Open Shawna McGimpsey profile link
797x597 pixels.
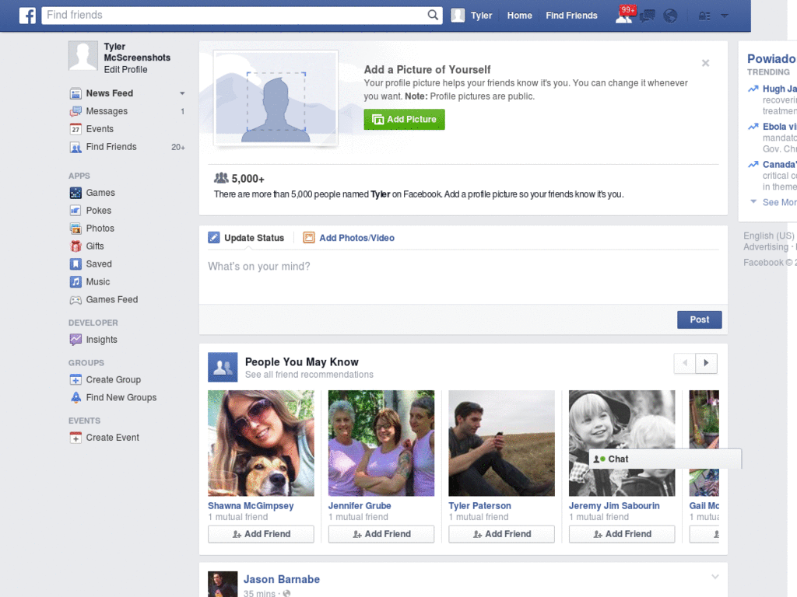[251, 505]
